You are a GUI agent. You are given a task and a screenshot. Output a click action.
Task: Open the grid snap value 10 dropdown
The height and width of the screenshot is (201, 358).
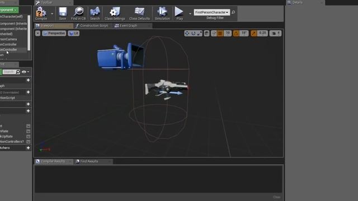[x=228, y=33]
